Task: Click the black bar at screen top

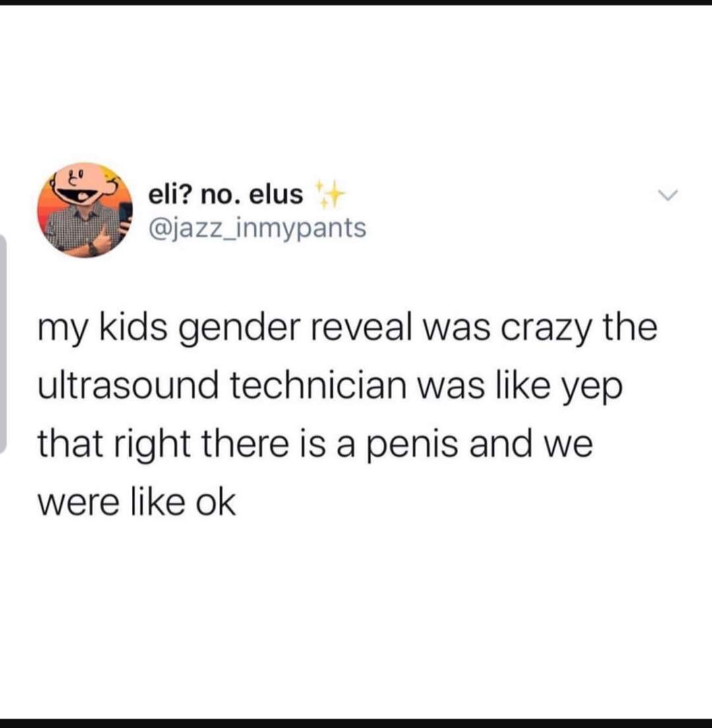Action: (356, 3)
